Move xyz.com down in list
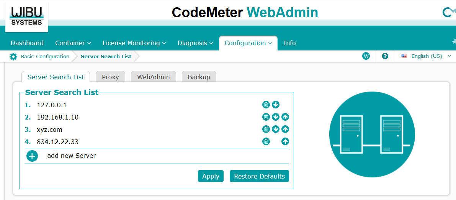Screen dimensions: 456x200 (x=276, y=129)
